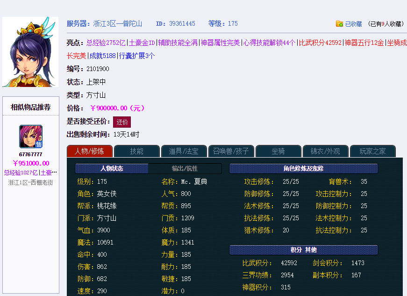Click the 还价 counter-offer button
Viewport: 407px width, 296px height.
122,123
